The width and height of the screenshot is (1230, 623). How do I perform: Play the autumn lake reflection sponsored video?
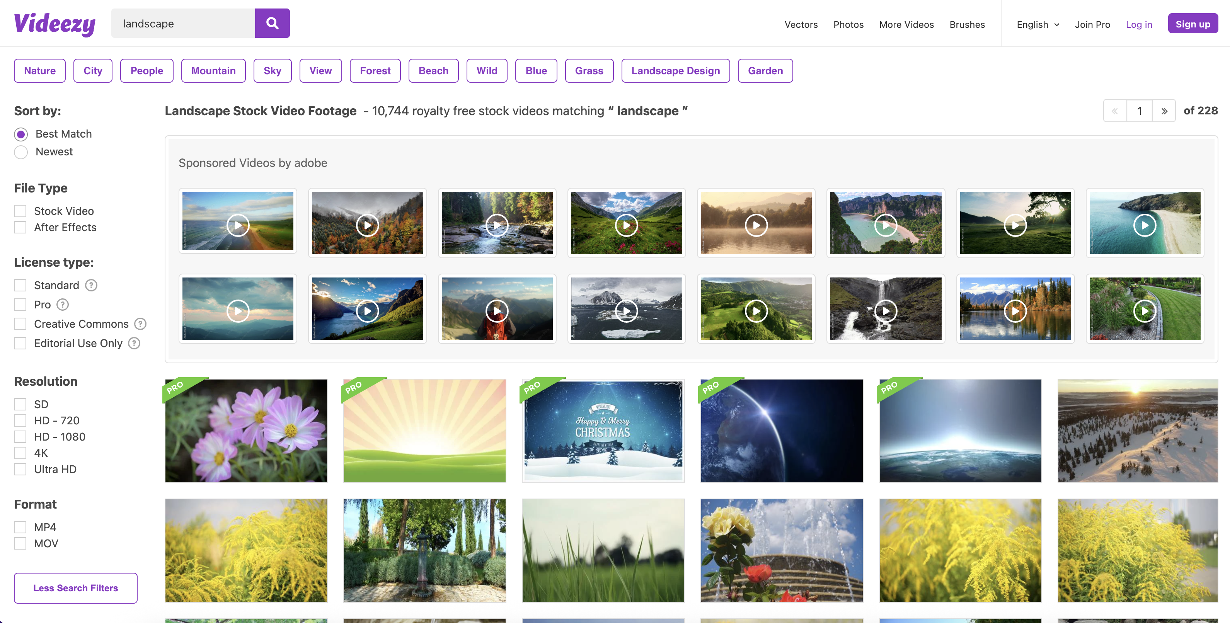click(x=1015, y=308)
